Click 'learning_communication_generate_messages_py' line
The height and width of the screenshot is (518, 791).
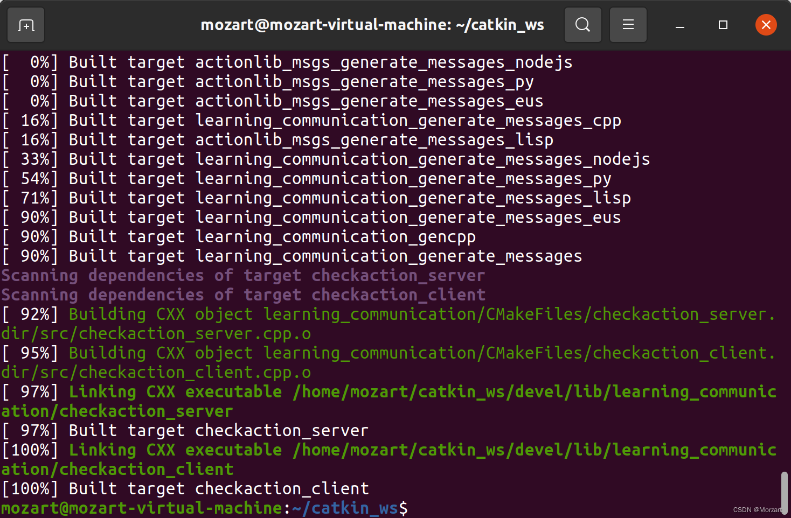click(307, 179)
